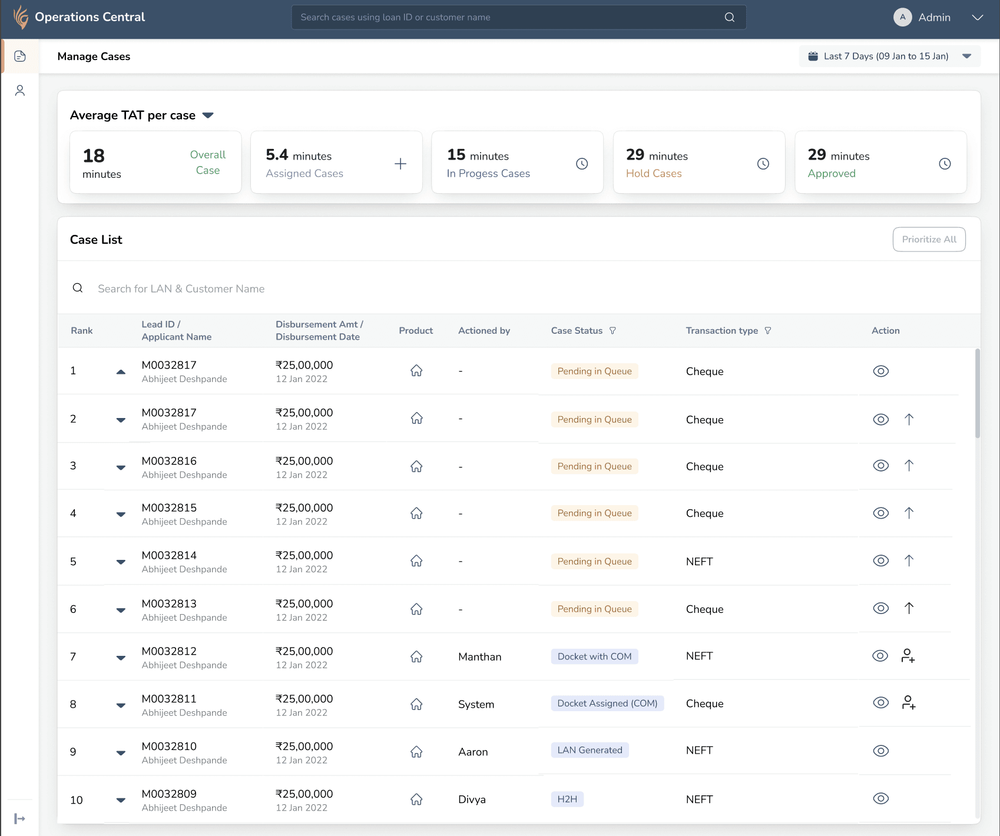Click the prioritize up arrow for M0032816
The image size is (1000, 836).
pyautogui.click(x=909, y=466)
